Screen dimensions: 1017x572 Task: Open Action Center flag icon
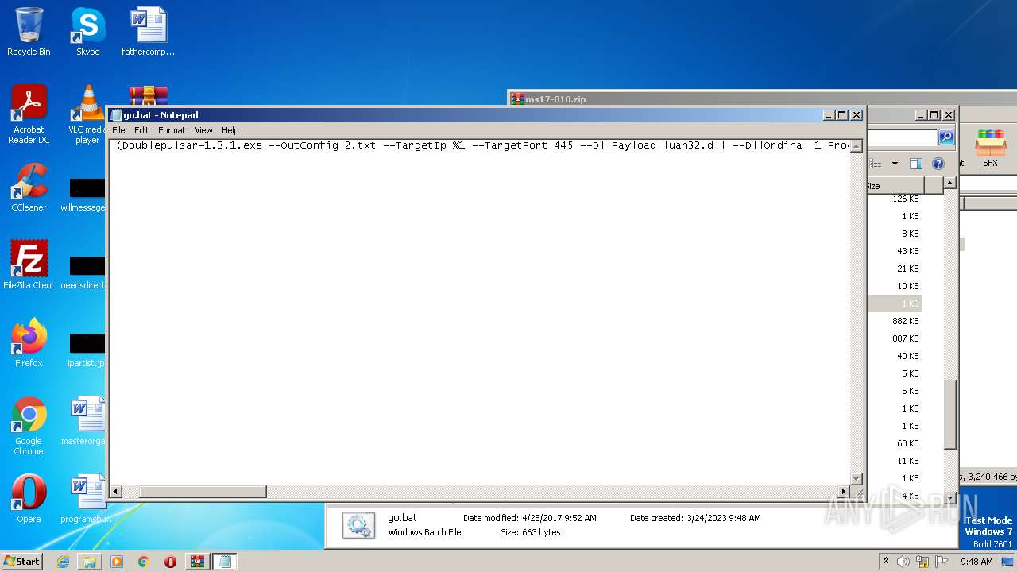pos(942,562)
